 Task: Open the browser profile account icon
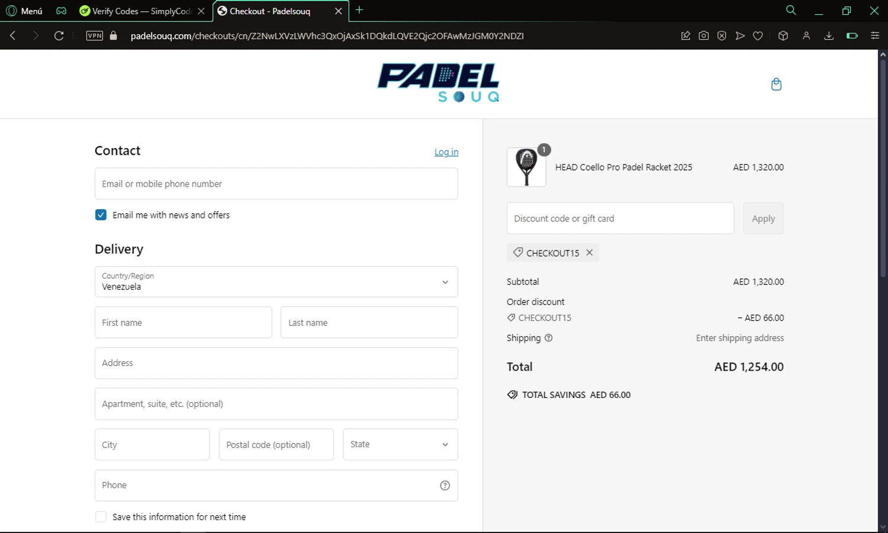(x=806, y=36)
